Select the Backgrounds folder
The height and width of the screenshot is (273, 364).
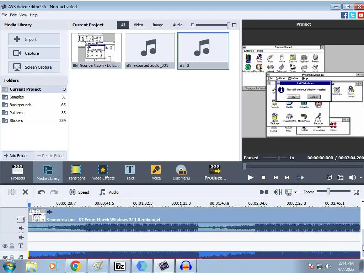34,105
